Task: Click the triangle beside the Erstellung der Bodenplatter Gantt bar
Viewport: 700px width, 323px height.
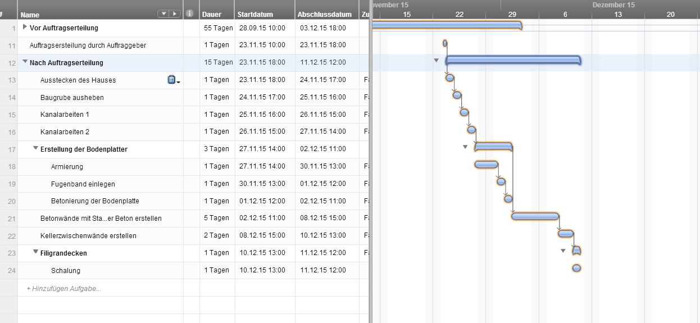Action: [x=465, y=147]
